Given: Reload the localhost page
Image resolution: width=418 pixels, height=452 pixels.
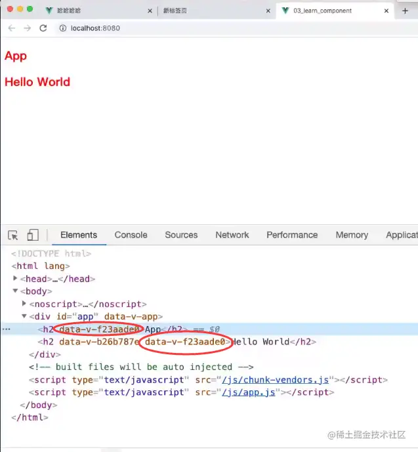Looking at the screenshot, I should click(x=43, y=28).
